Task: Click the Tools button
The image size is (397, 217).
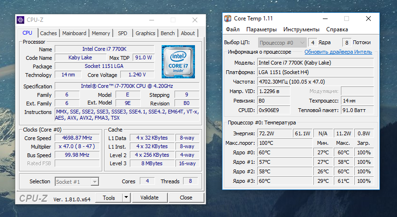Action: tap(109, 198)
